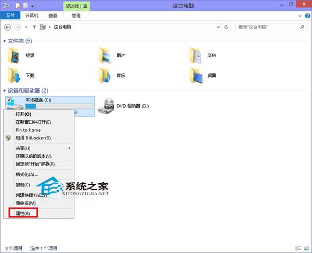This screenshot has width=312, height=253.
Task: Click the search magnifier icon
Action: pos(302,27)
